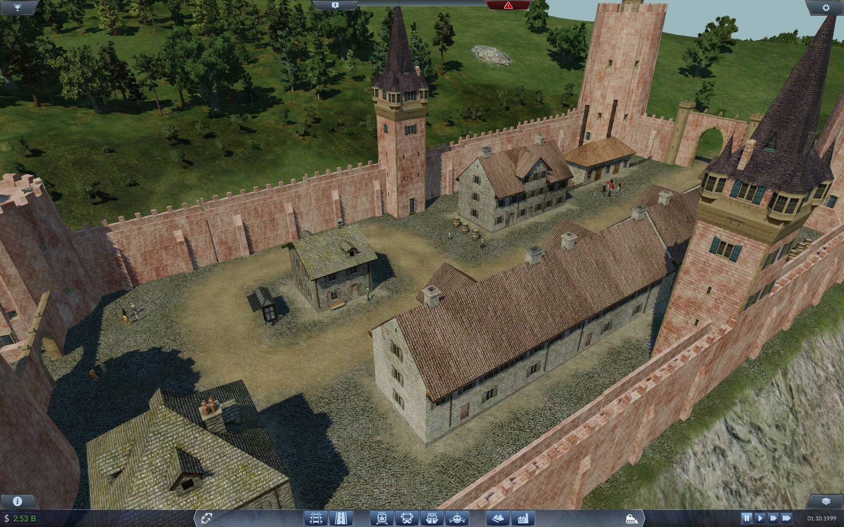Open the terrain landscaping tool

[498, 519]
